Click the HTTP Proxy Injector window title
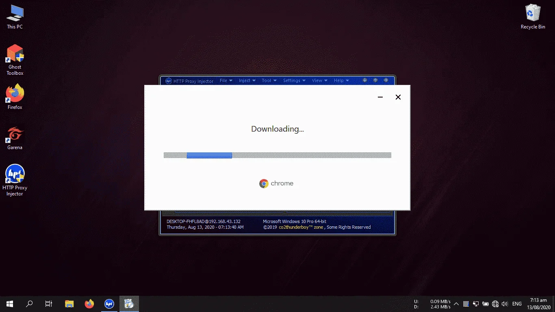 coord(193,81)
